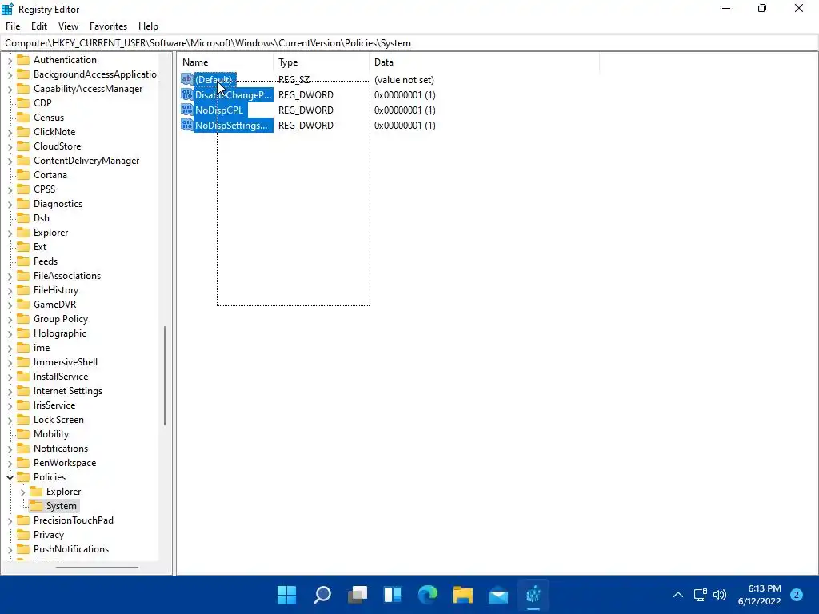
Task: Expand the ContentDeliveryManager key
Action: 10,161
